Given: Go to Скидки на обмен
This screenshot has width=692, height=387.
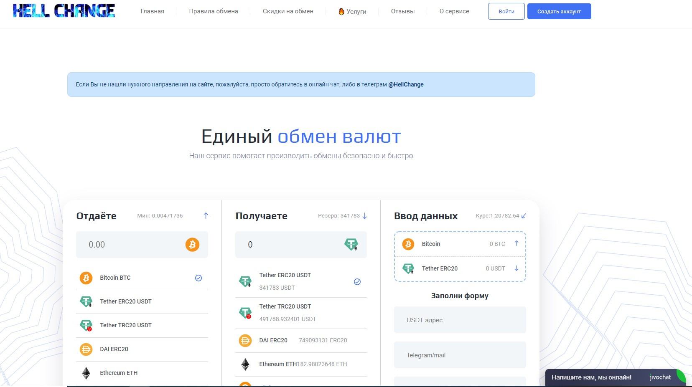Looking at the screenshot, I should click(x=288, y=11).
